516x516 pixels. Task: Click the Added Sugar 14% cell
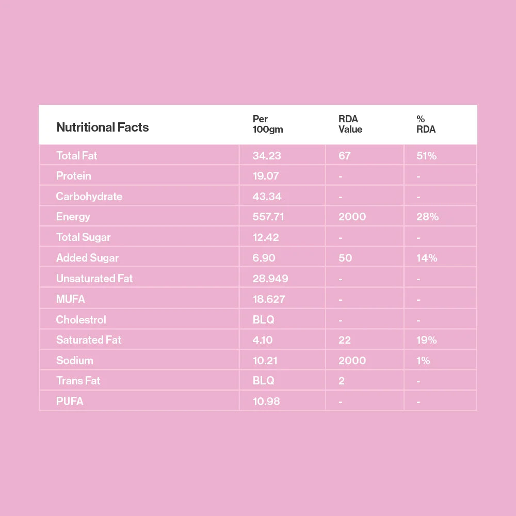[427, 258]
